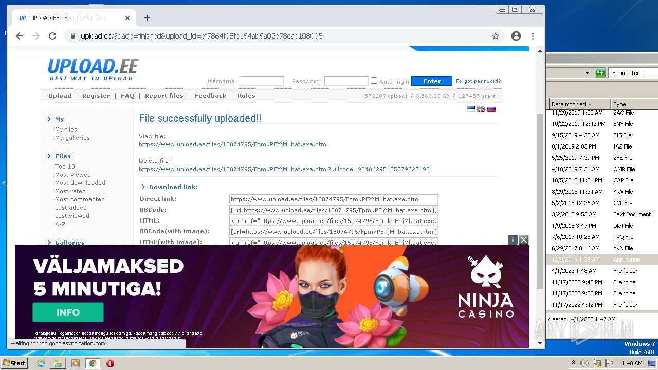This screenshot has width=658, height=370.
Task: Open Explorer address bar dropdown arrow
Action: pos(588,73)
